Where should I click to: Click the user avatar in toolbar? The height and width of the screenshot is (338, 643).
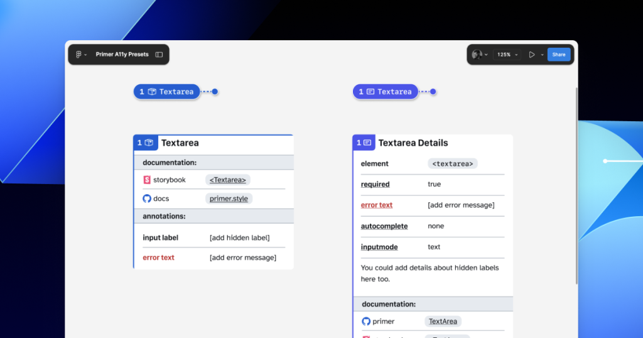477,55
